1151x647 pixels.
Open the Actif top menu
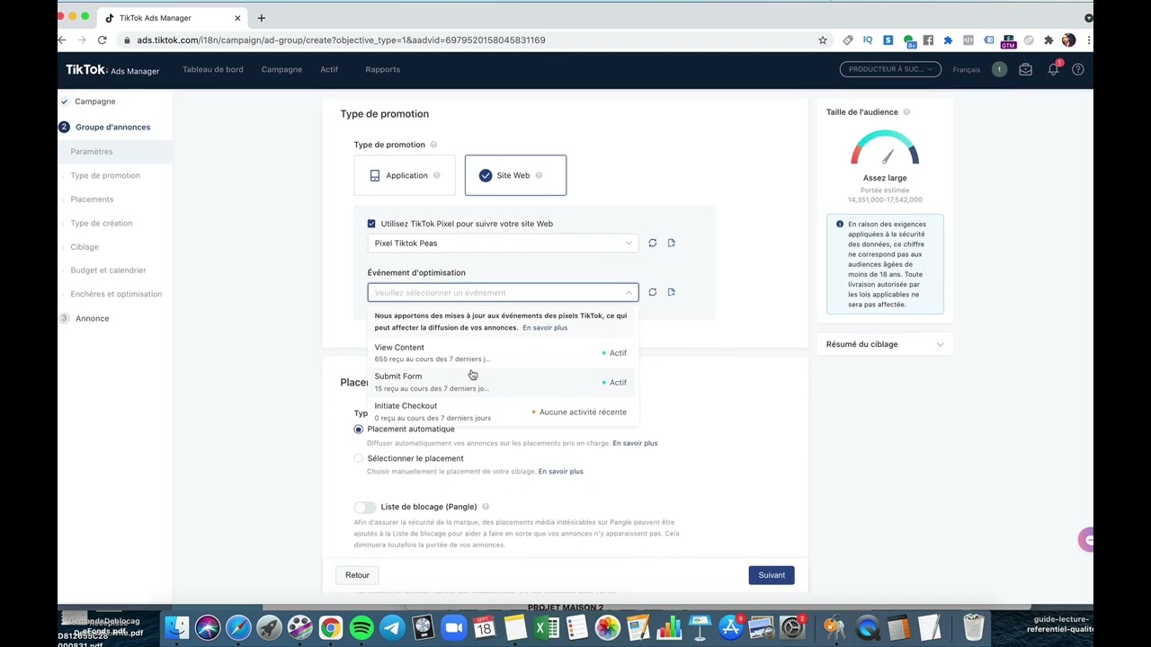(x=329, y=69)
